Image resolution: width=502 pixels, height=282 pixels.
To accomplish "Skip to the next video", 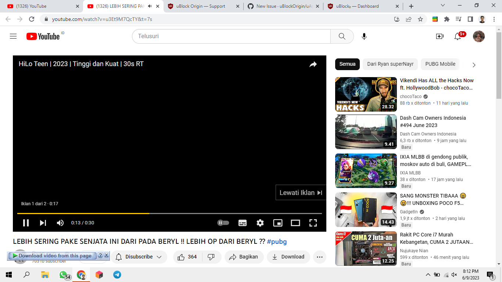I will pos(43,223).
